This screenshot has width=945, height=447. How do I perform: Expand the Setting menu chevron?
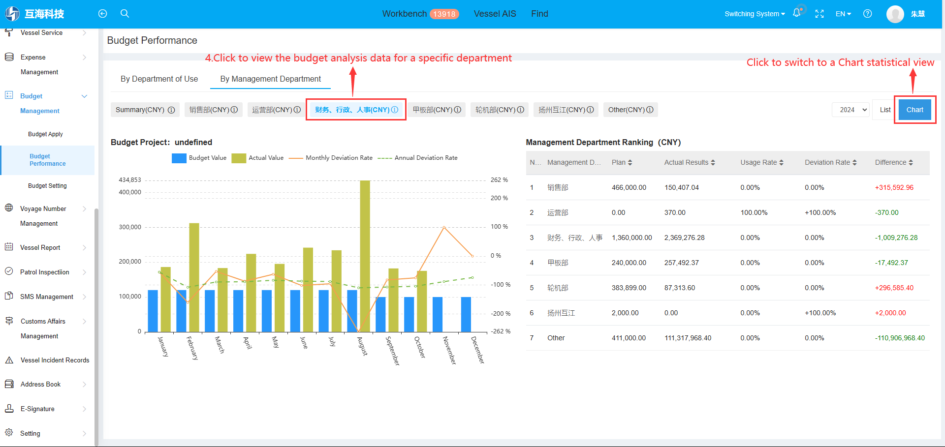tap(84, 433)
